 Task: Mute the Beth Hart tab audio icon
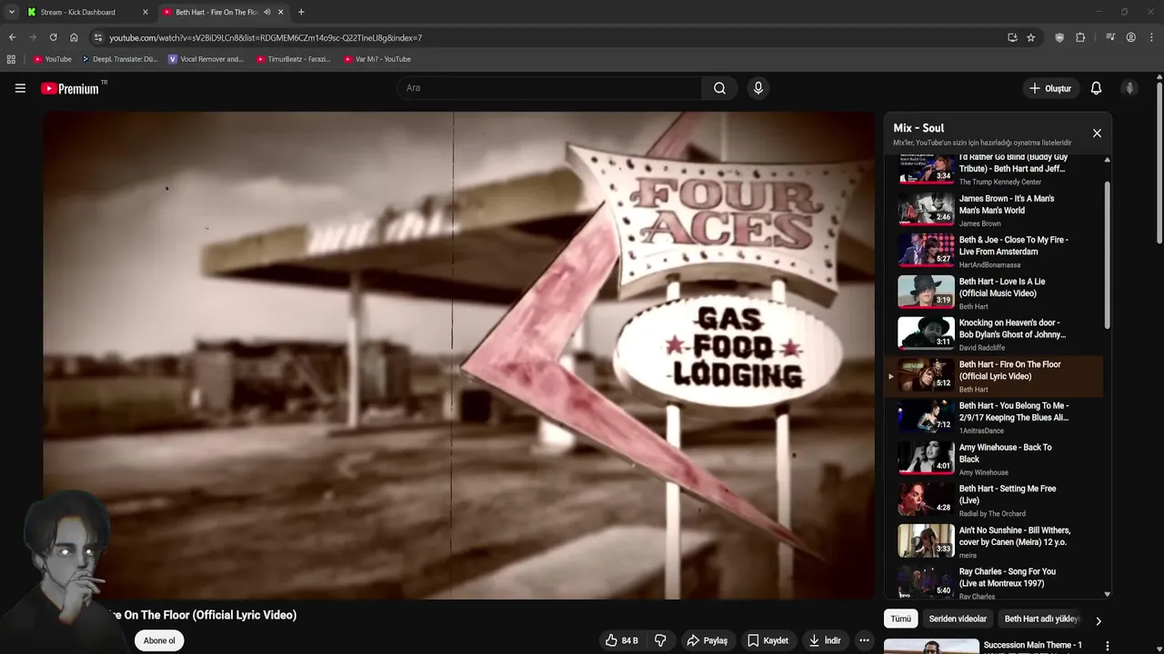[x=266, y=12]
